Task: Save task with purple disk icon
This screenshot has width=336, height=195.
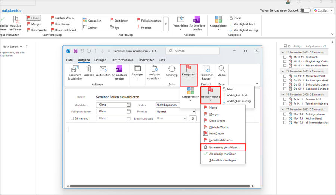Action: tap(75, 51)
